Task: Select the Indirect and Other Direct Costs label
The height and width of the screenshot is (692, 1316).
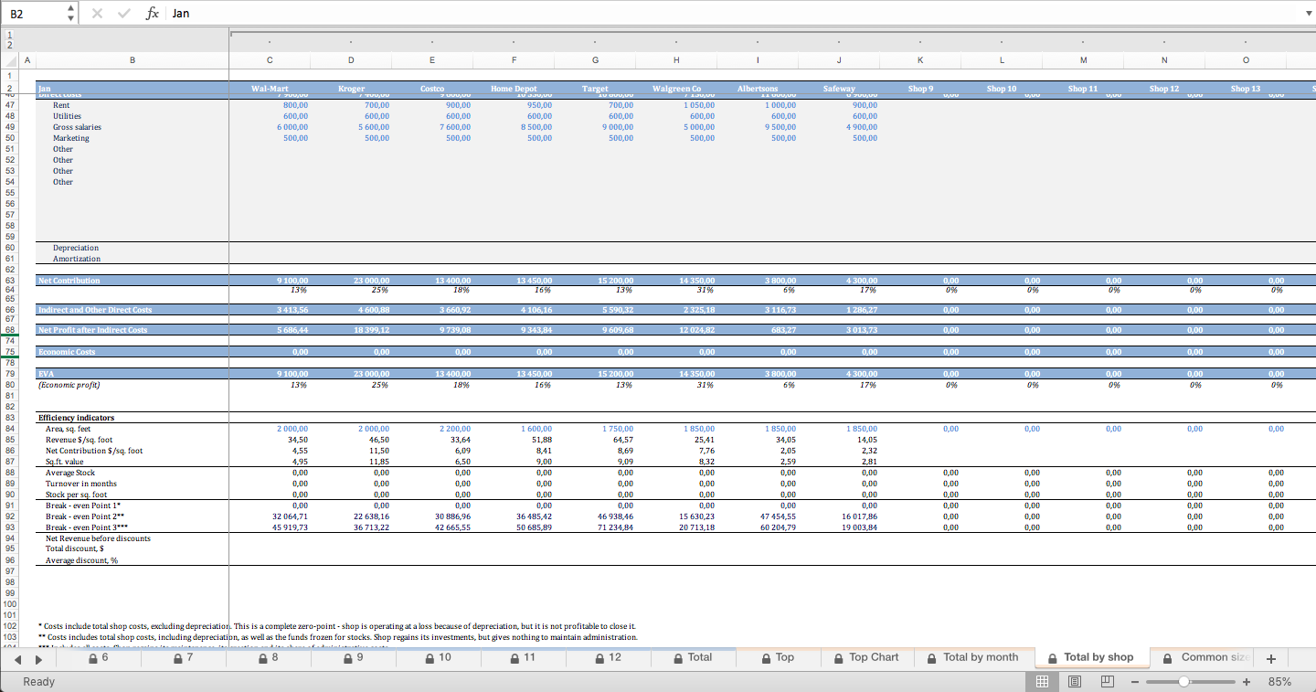Action: click(x=95, y=310)
